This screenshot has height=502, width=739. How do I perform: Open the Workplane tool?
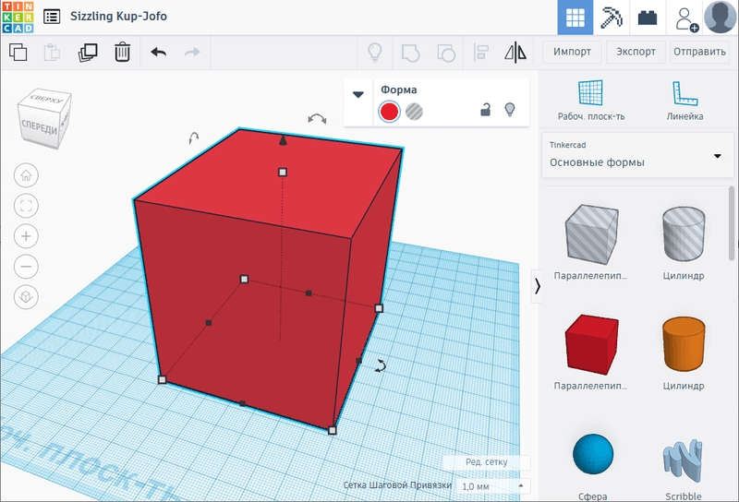(591, 101)
